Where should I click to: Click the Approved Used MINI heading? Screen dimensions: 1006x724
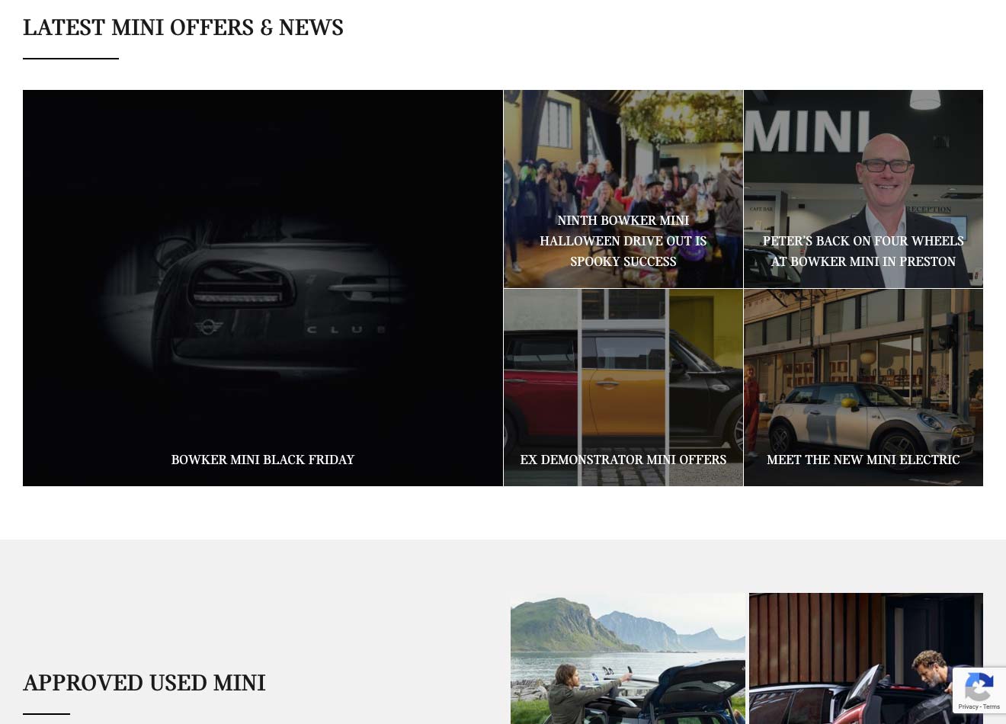[144, 683]
